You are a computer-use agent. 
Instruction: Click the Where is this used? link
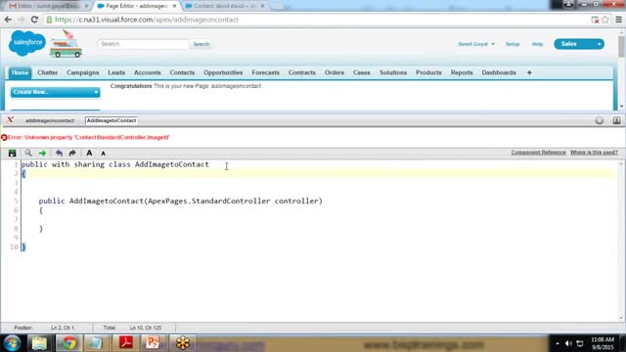[594, 153]
